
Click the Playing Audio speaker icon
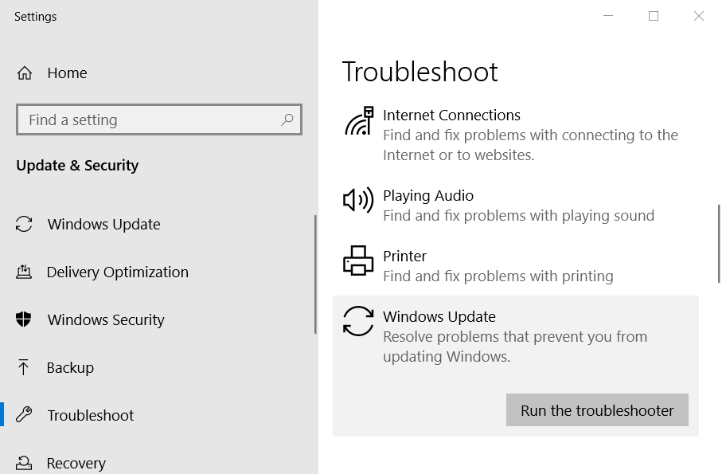point(358,200)
